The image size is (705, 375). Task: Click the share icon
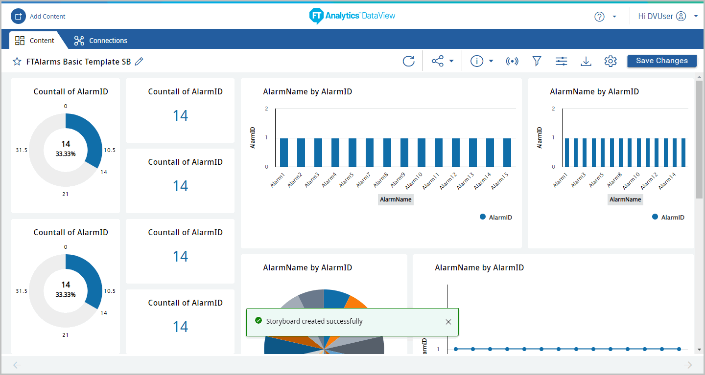click(437, 61)
